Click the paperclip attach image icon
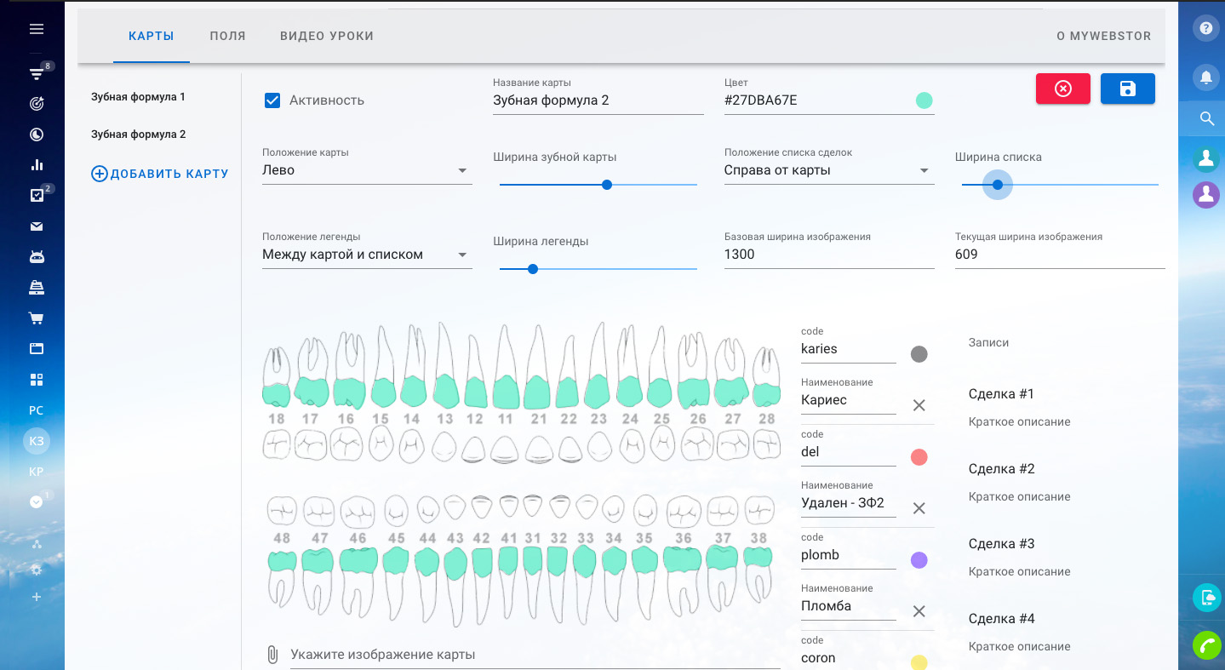 point(272,655)
